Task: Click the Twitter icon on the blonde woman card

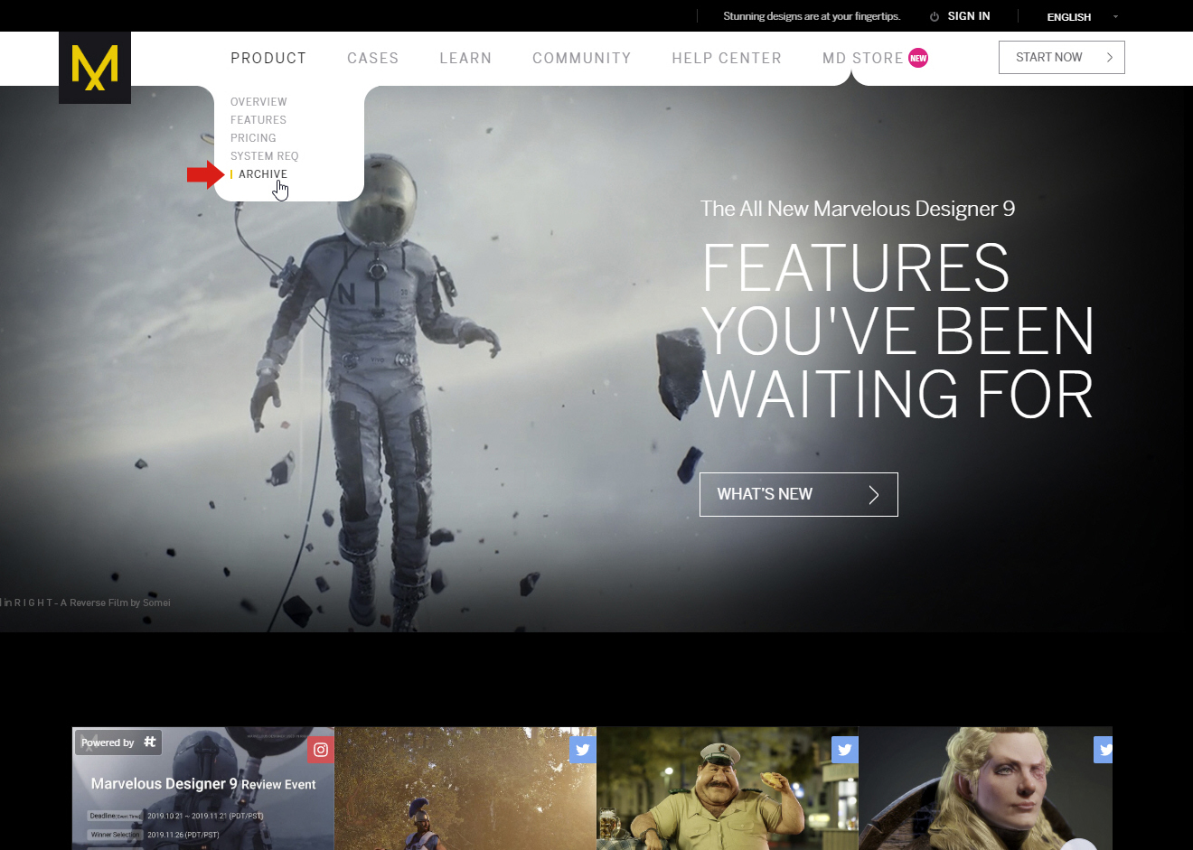Action: [x=1104, y=750]
